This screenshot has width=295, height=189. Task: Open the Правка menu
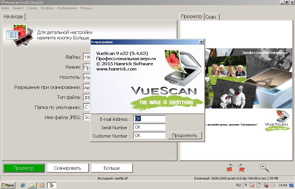[18, 8]
